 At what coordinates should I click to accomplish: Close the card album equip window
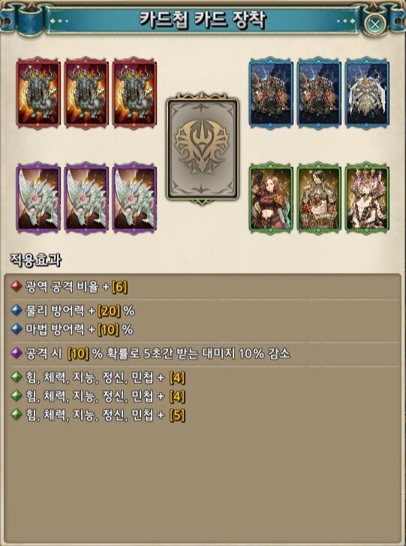(375, 25)
